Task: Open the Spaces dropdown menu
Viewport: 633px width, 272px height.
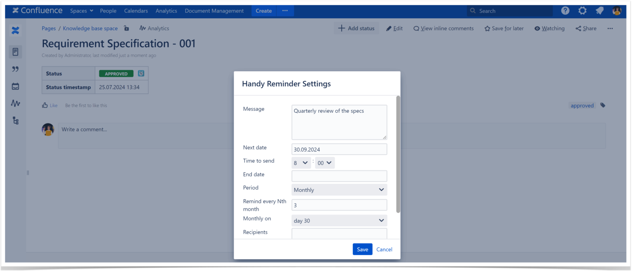Action: (x=82, y=11)
